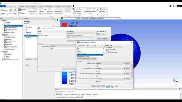Screen dimensions: 182x102
Task: Click select-all icon above database materials list
Action: tap(100, 46)
